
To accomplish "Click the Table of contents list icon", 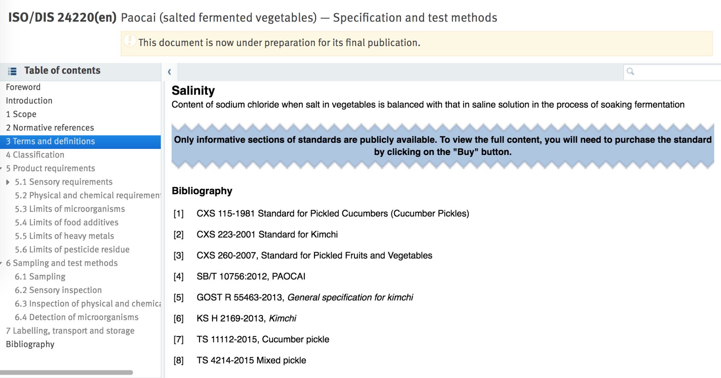I will click(12, 71).
